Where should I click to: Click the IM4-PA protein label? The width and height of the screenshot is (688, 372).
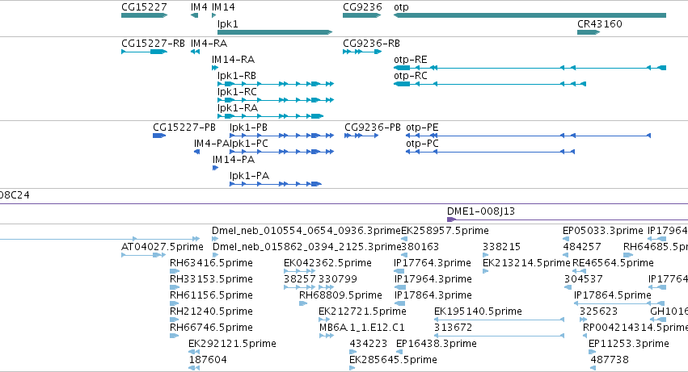[x=212, y=144]
